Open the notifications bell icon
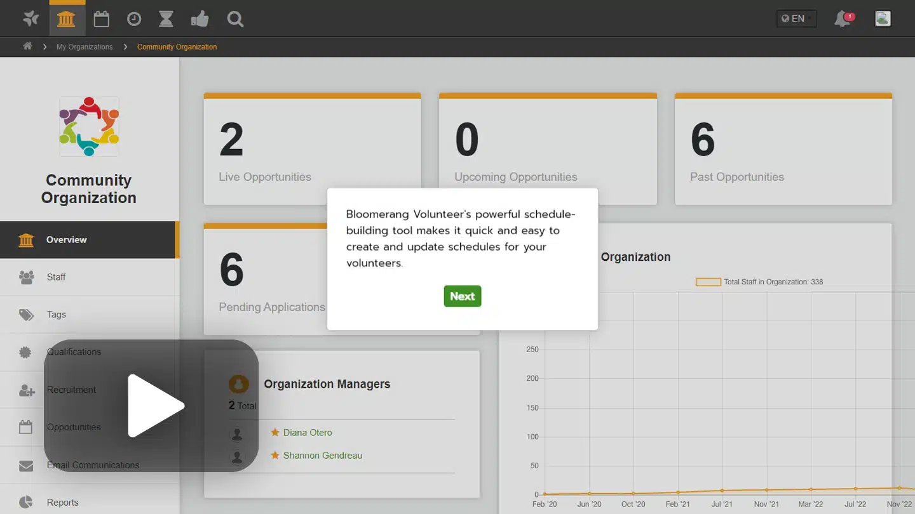The height and width of the screenshot is (514, 915). 843,19
